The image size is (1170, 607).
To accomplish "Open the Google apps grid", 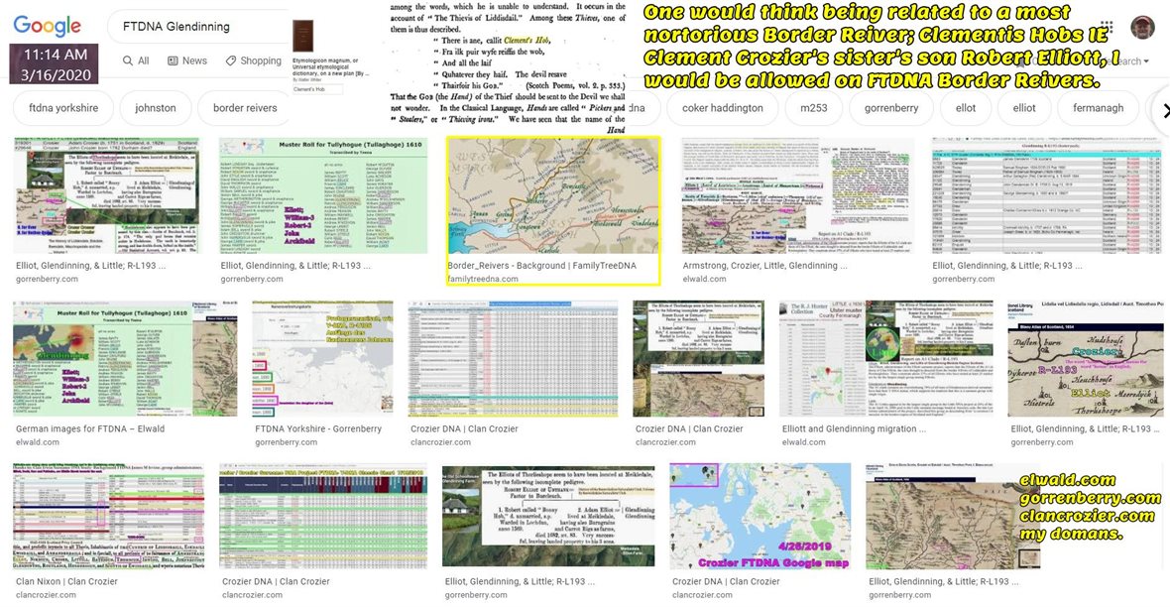I will (1107, 28).
